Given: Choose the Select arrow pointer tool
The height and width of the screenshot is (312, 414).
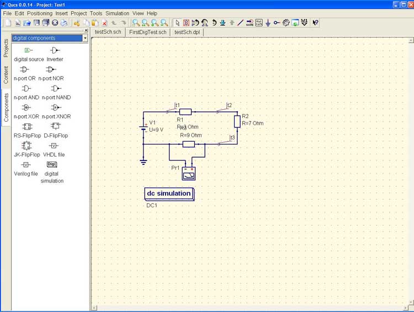Looking at the screenshot, I should (x=177, y=23).
